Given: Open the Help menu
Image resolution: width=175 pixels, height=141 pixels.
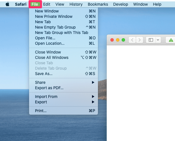Looking at the screenshot, I should [x=157, y=4].
